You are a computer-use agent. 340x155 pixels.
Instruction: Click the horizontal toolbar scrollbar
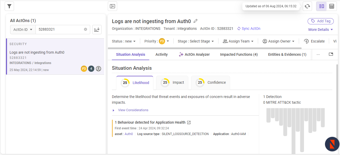[x=205, y=48]
